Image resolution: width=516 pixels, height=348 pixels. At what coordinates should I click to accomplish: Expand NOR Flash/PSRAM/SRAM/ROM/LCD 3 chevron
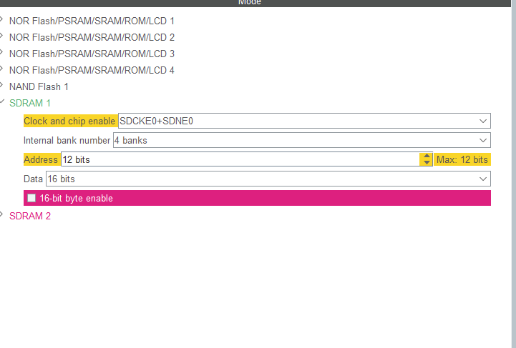1,52
